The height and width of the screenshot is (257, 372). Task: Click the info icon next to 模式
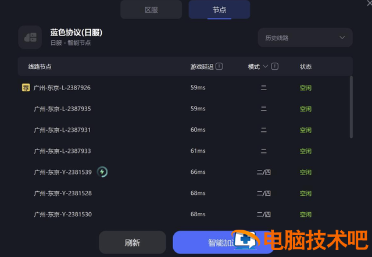275,66
